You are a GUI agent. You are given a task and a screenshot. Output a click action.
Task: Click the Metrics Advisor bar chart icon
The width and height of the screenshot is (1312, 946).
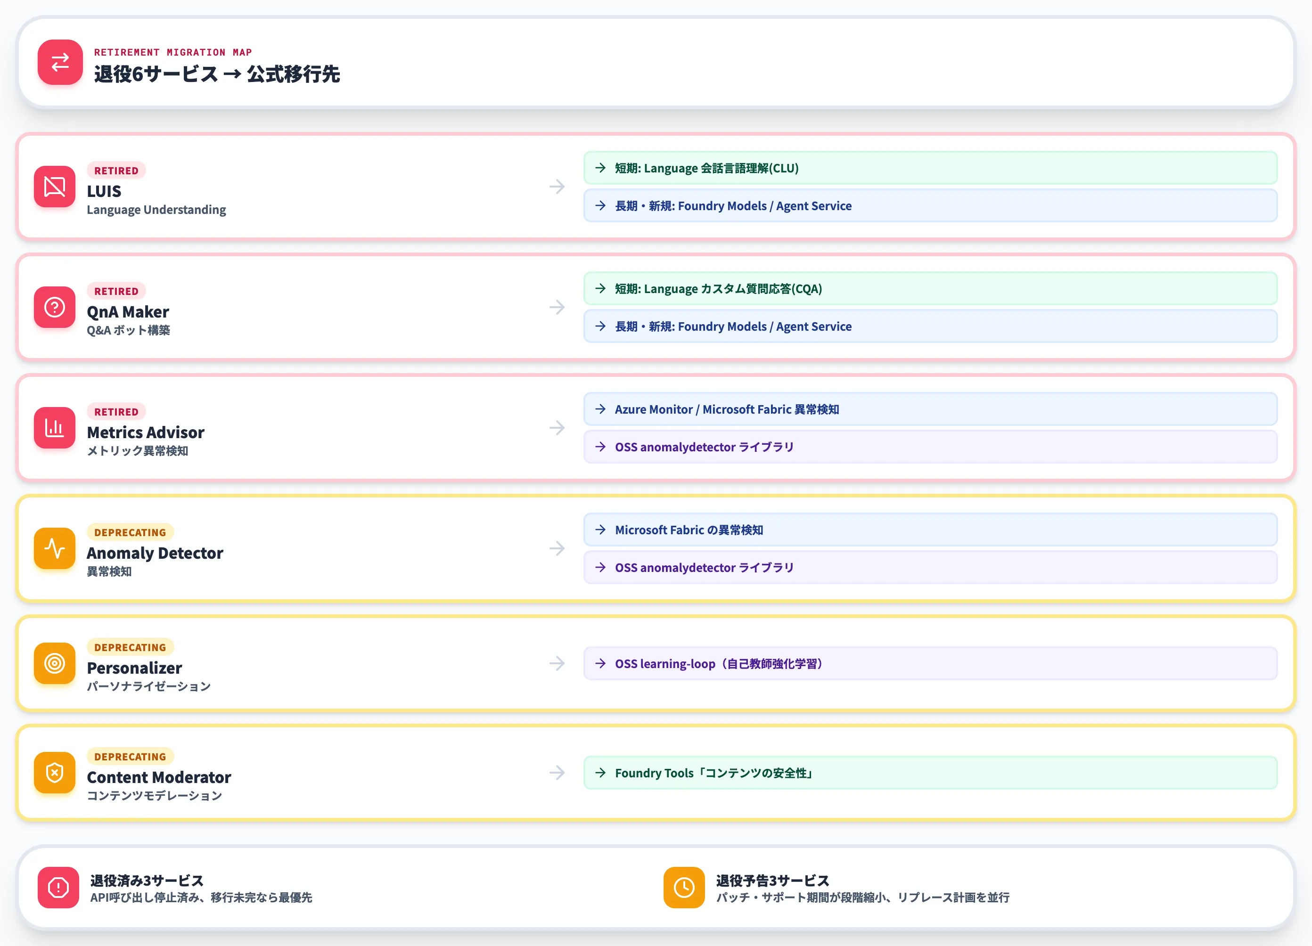(54, 427)
